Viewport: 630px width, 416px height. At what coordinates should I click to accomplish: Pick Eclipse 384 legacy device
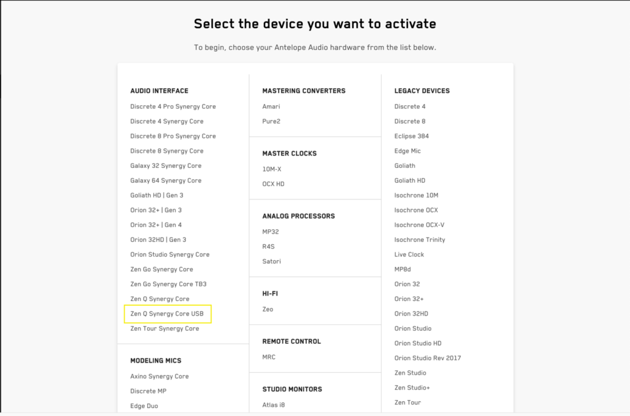pos(412,136)
